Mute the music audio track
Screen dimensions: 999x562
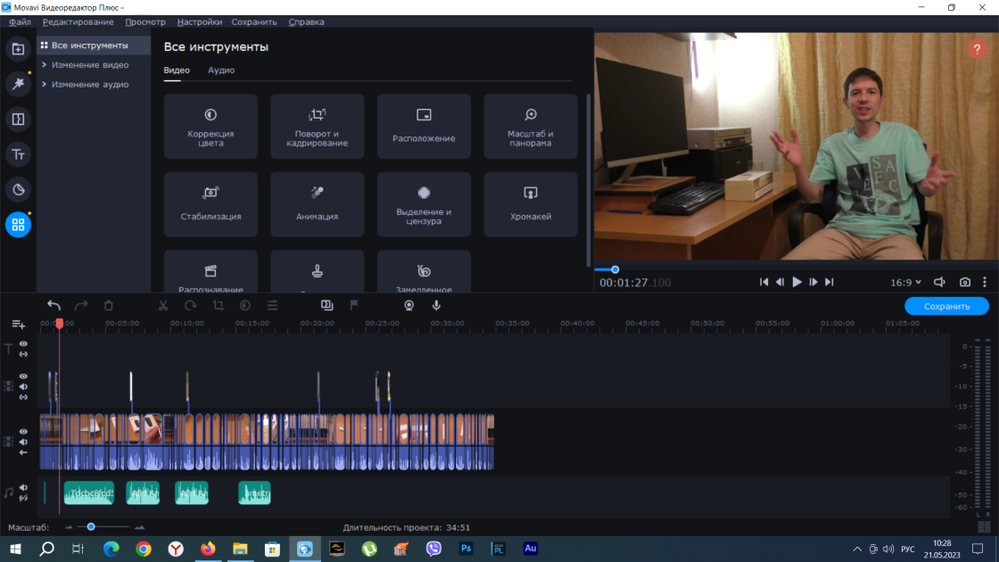tap(23, 488)
